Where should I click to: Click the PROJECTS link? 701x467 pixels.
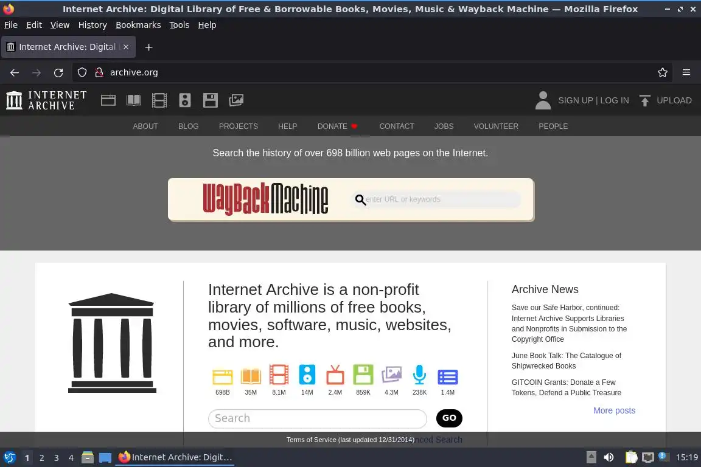pyautogui.click(x=239, y=126)
